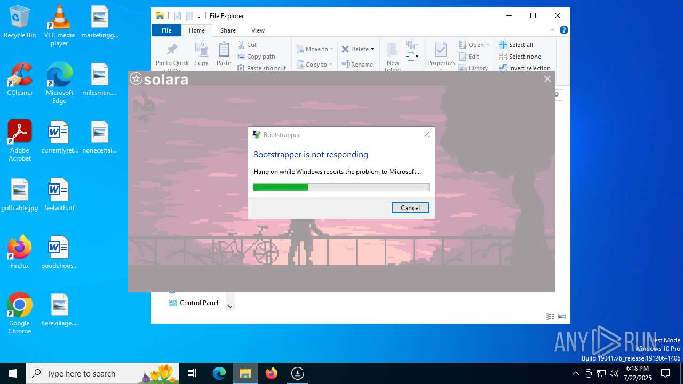Select nonecertai... image file on desktop

click(x=100, y=137)
